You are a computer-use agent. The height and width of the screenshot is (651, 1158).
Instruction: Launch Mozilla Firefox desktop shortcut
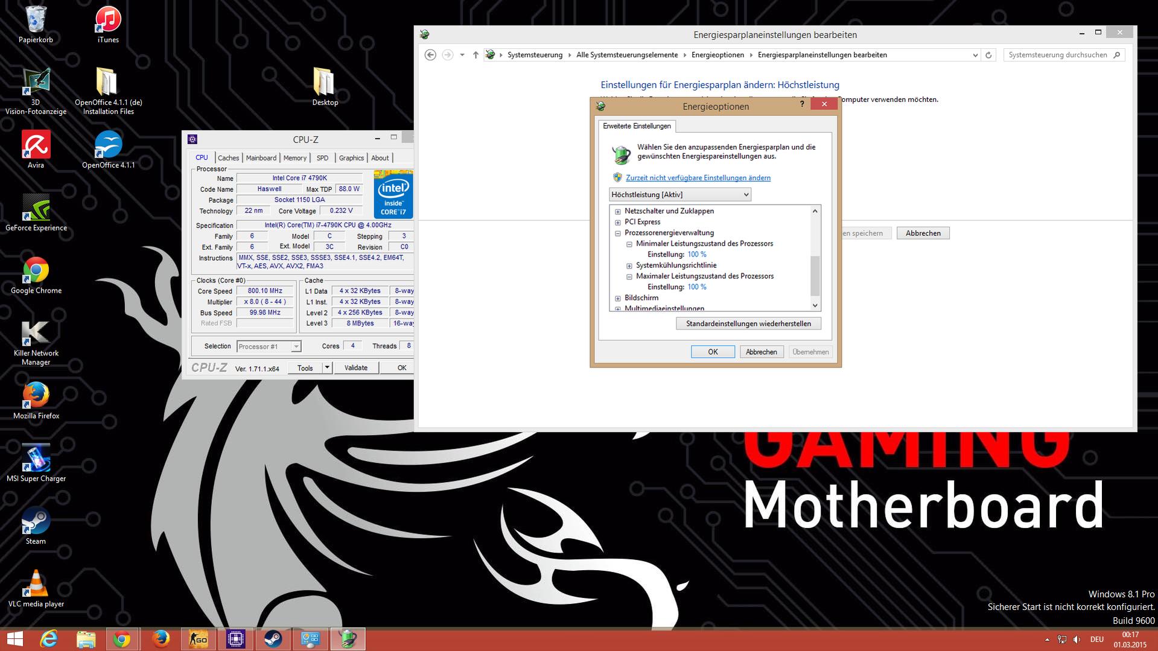click(x=36, y=400)
